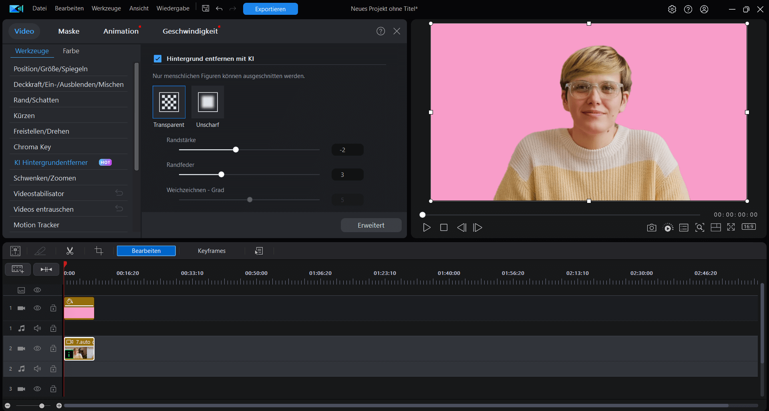Uncheck Hintergrund entfernen mit KI
The width and height of the screenshot is (769, 411).
158,59
